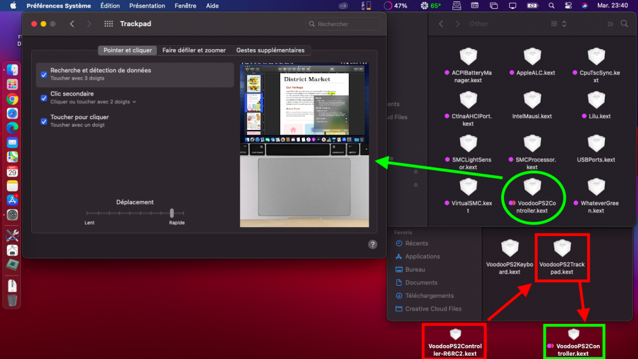Select IntelMausi.kext file

[532, 105]
